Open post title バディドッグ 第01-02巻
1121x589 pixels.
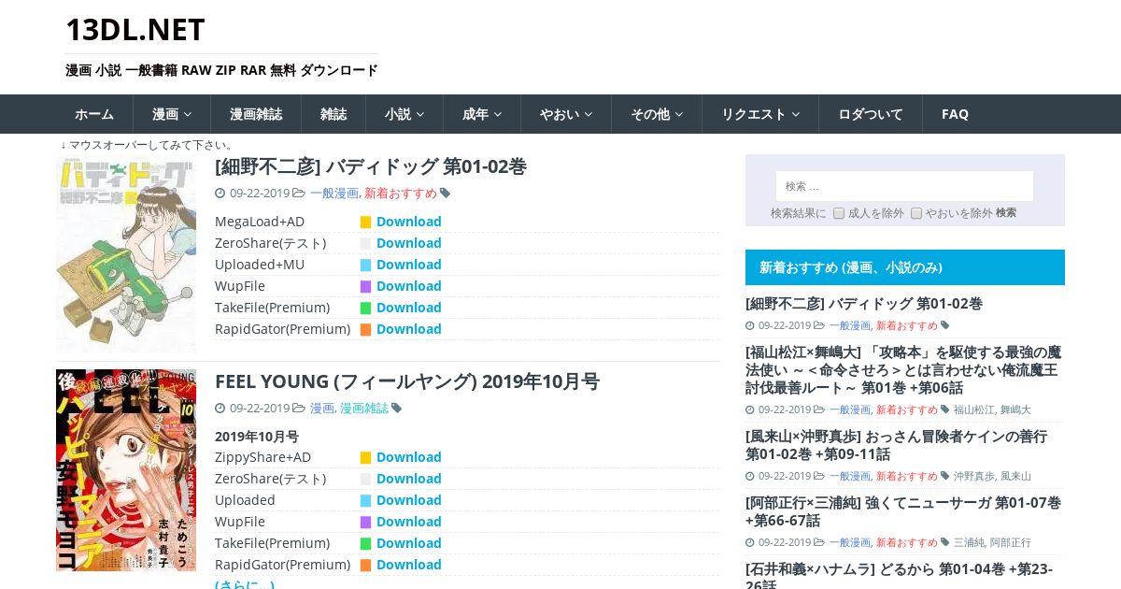371,166
